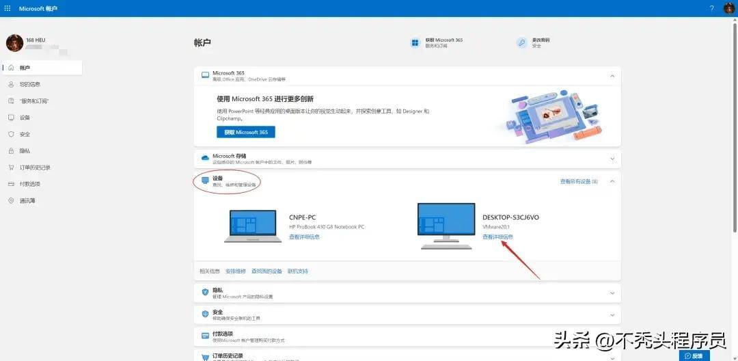
Task: Collapse the 设备 section chevron
Action: (612, 181)
